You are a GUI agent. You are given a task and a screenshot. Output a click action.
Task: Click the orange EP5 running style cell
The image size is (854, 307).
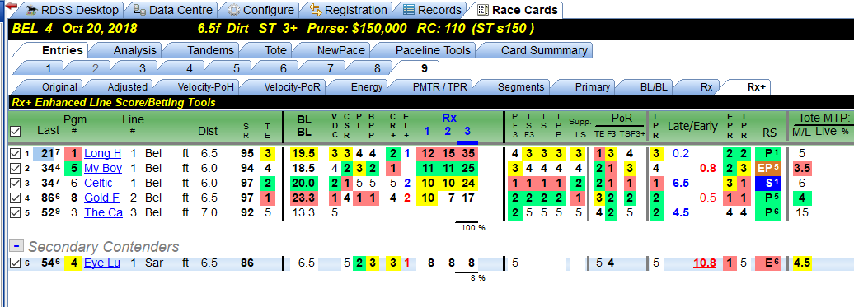768,169
